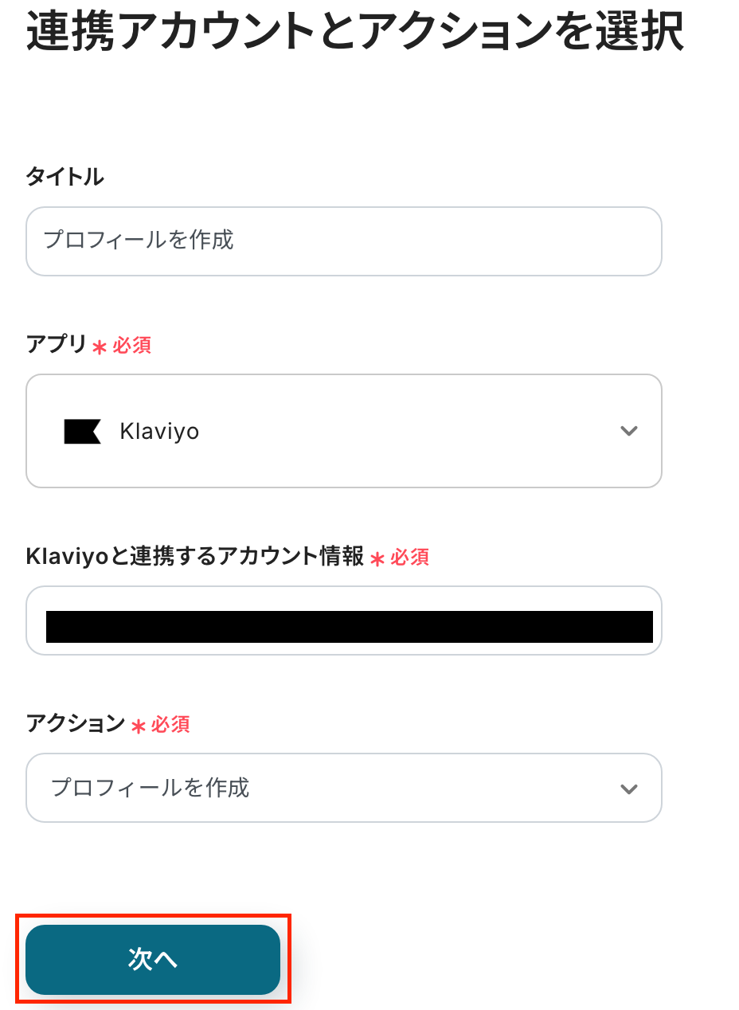
Task: Click the red asterisk beside アクション label
Action: (139, 726)
